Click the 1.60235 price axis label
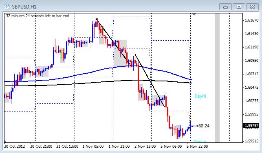Image resolution: width=262 pixels, height=153 pixels. (251, 101)
